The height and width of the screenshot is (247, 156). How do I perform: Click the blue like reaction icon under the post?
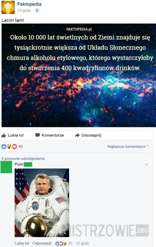pyautogui.click(x=4, y=146)
